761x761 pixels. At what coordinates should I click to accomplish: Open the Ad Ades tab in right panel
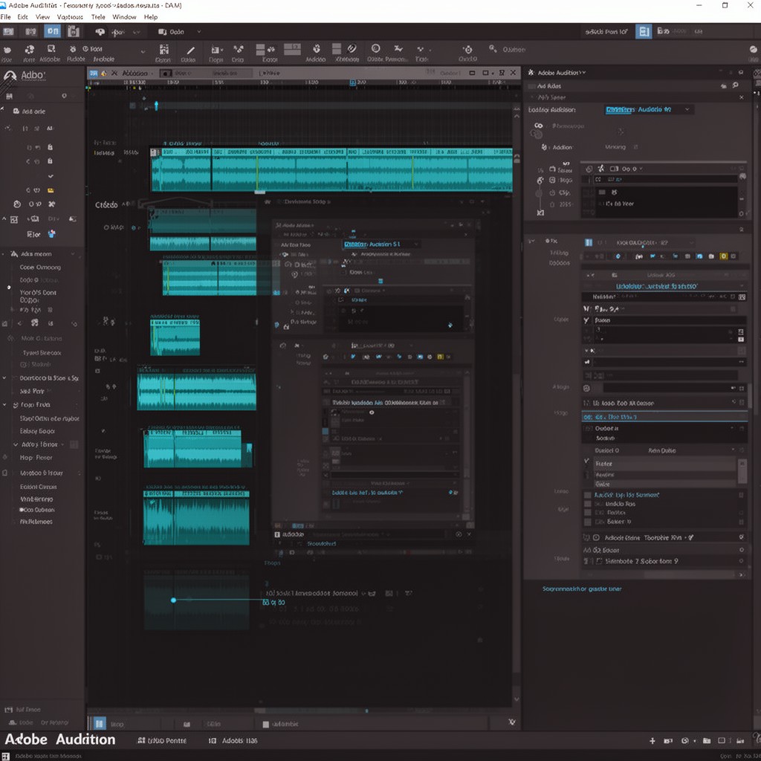coord(549,86)
